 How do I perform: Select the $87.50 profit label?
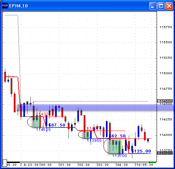[x=57, y=125]
